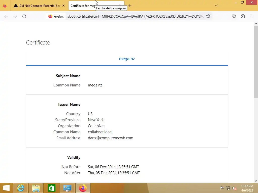
Task: Click the Firefox View pinned icon
Action: [x=5, y=6]
